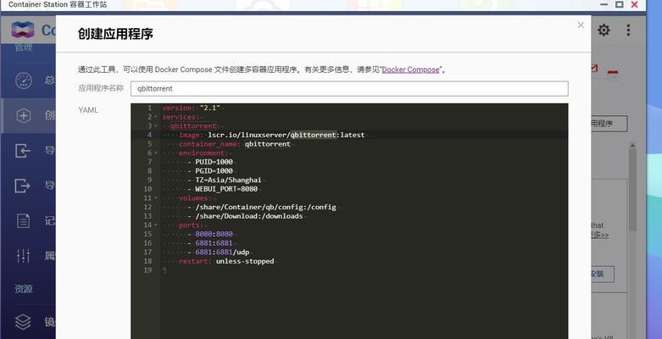Click partially hidden 应用程序 button behind dialog
The height and width of the screenshot is (339, 662).
point(609,124)
